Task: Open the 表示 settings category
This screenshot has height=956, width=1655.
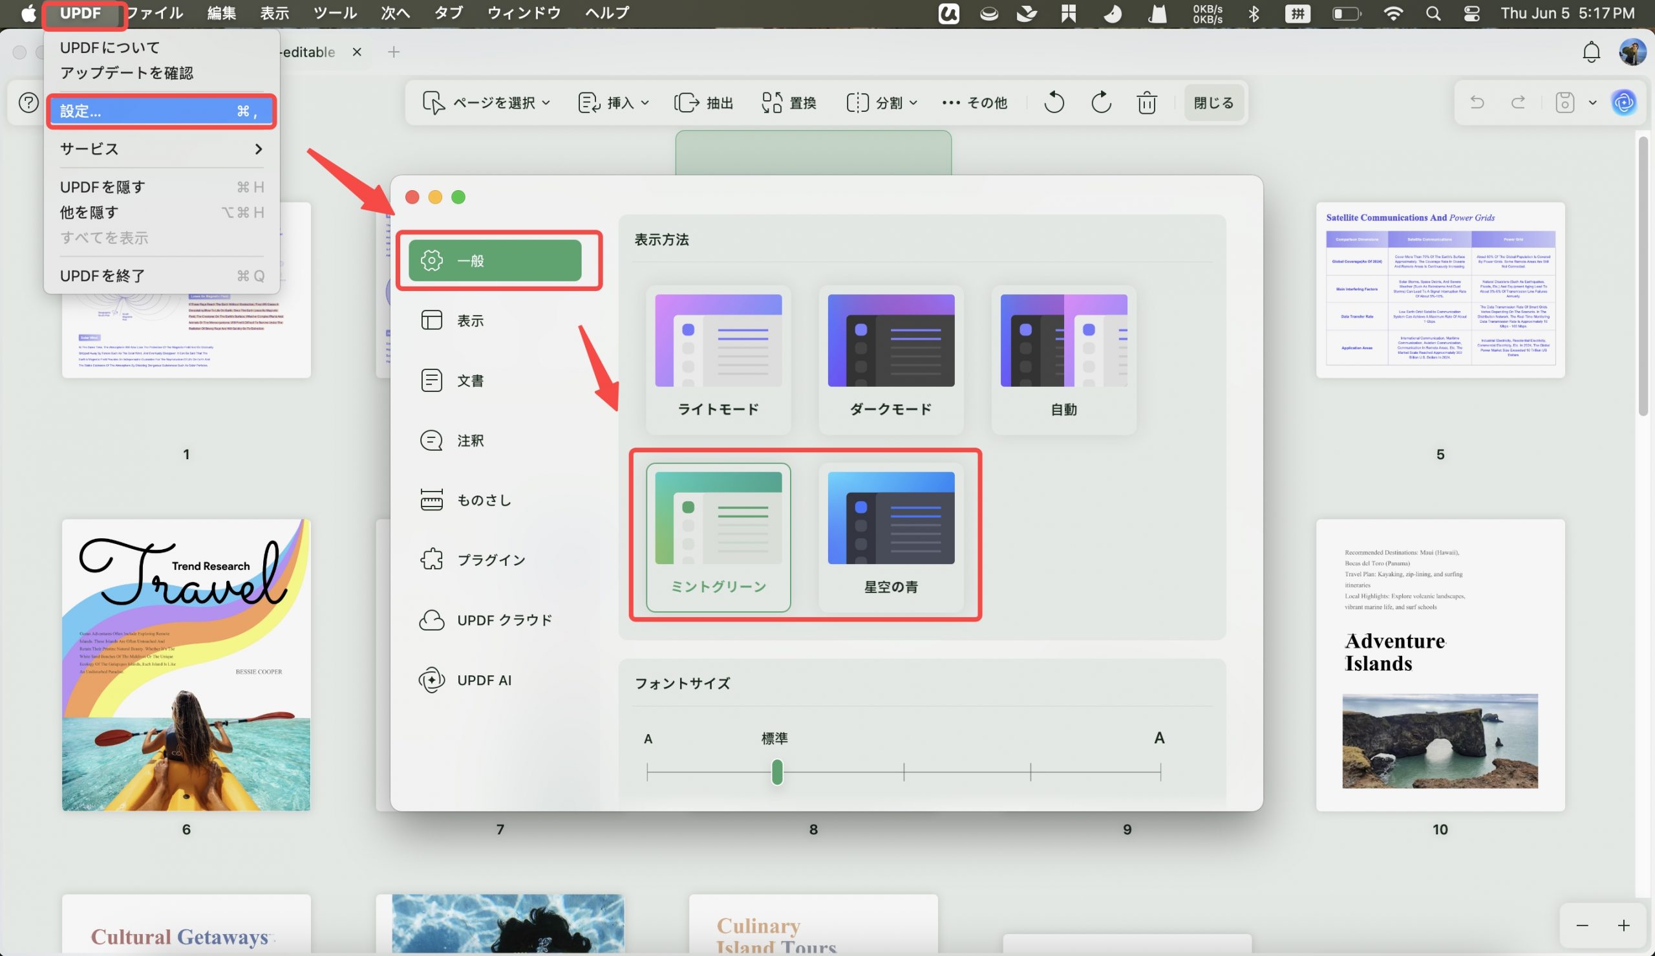Action: pyautogui.click(x=495, y=320)
